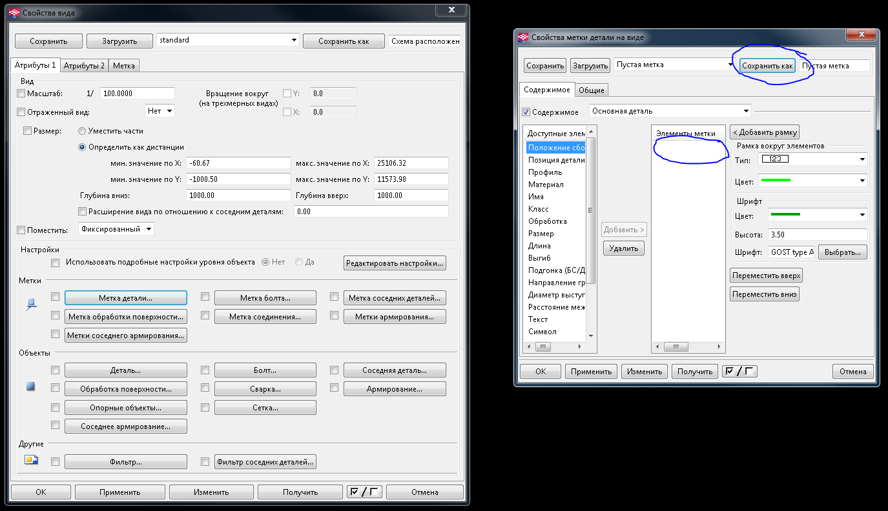The image size is (888, 511).
Task: Enable the Масштаб checkbox
Action: (21, 94)
